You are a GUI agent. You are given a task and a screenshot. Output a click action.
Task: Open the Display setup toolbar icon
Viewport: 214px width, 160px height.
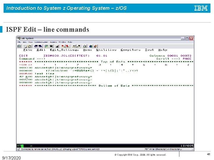pyautogui.click(x=47, y=46)
